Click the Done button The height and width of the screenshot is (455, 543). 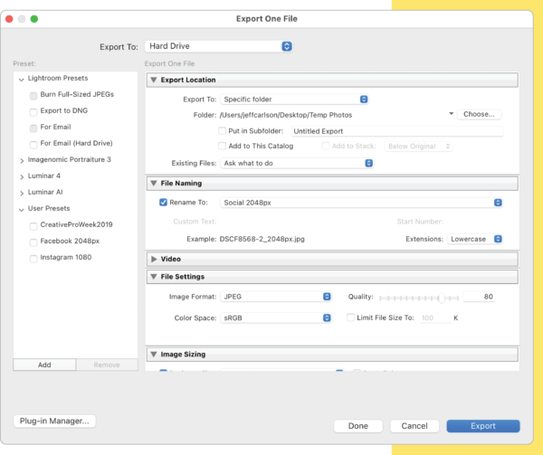click(x=358, y=426)
